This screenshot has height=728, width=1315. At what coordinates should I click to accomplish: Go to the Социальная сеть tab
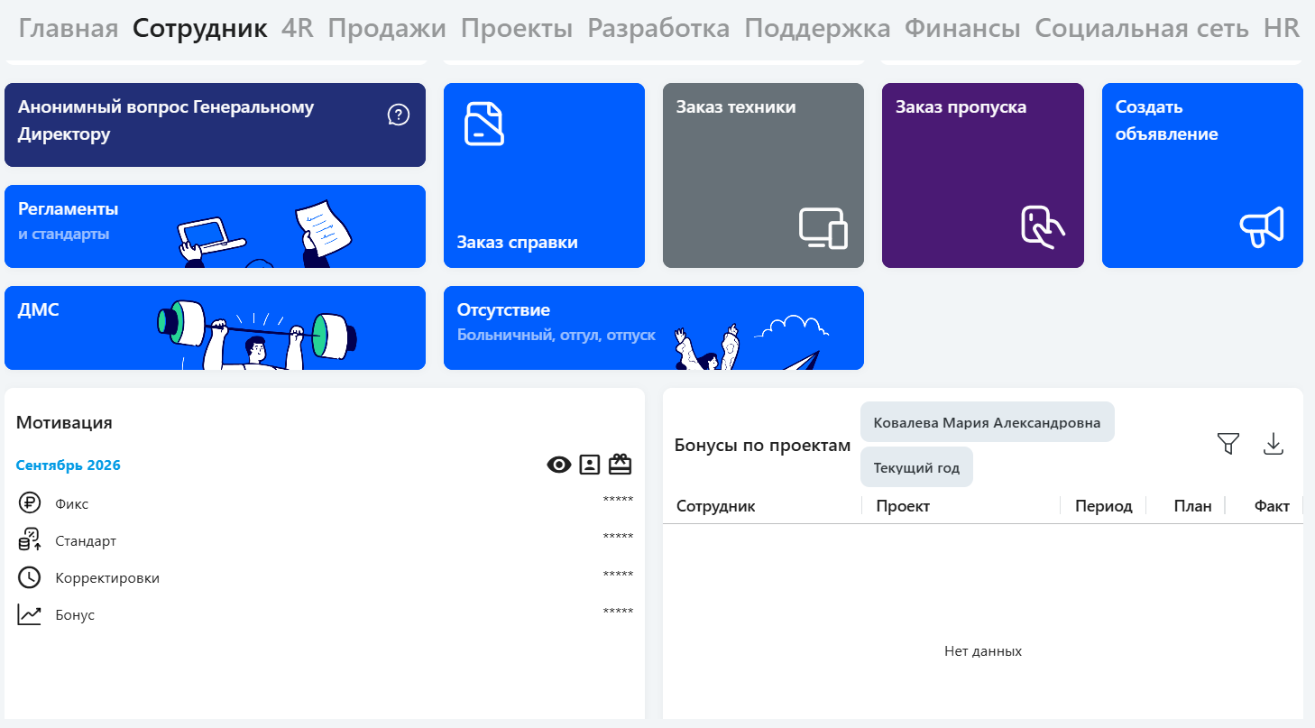point(1142,28)
